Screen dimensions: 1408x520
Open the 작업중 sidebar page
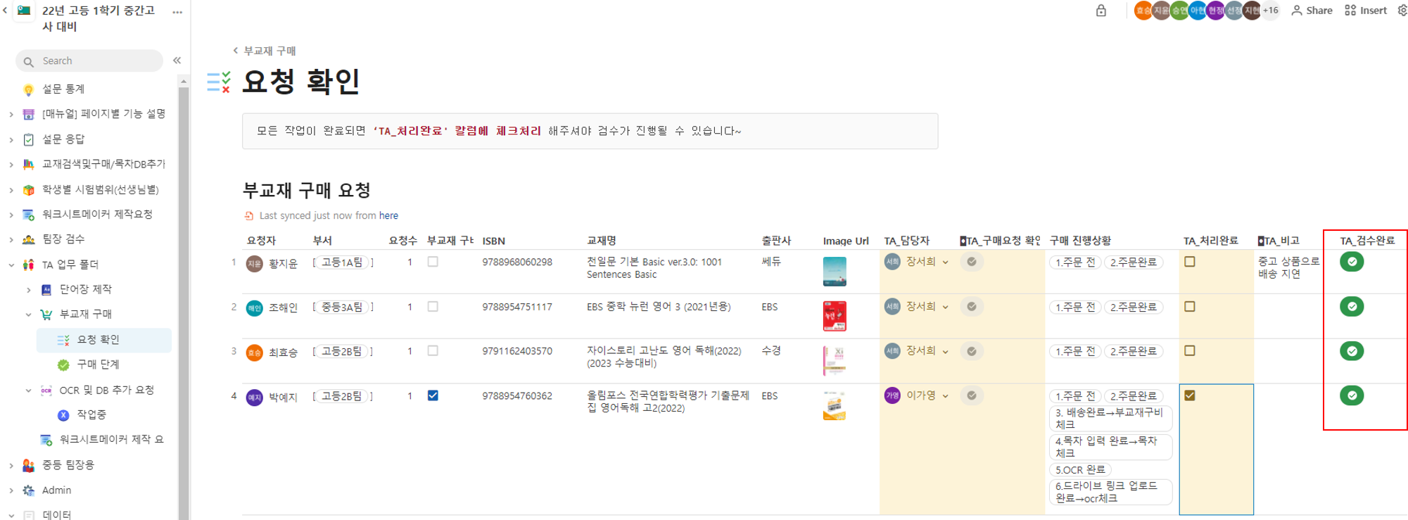click(91, 414)
